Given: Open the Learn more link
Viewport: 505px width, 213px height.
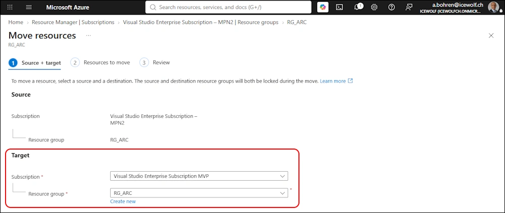Looking at the screenshot, I should (x=333, y=81).
